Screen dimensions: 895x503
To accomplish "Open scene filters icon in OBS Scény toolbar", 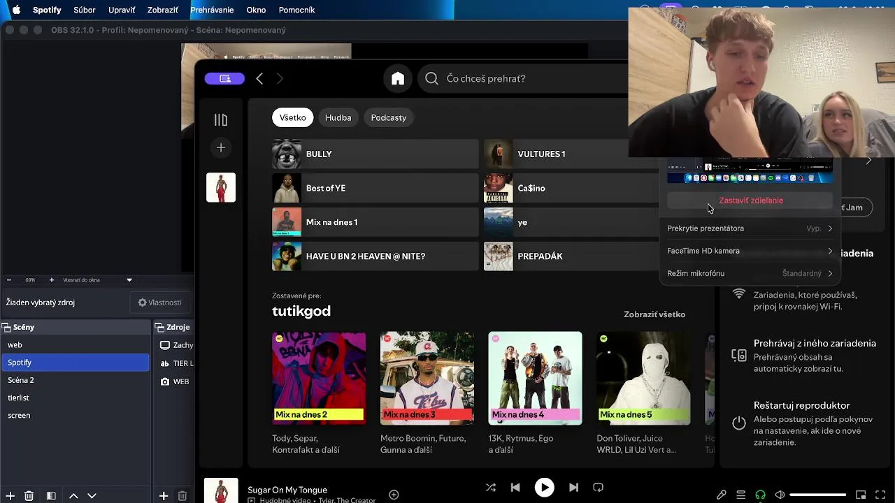I will click(51, 496).
